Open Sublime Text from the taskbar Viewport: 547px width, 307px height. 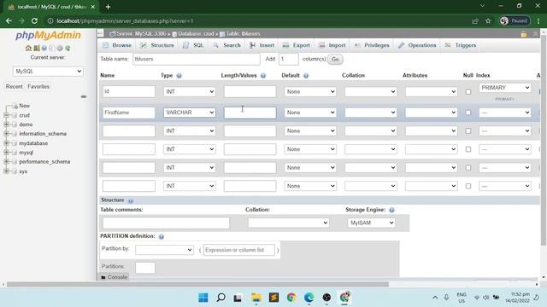point(273,298)
